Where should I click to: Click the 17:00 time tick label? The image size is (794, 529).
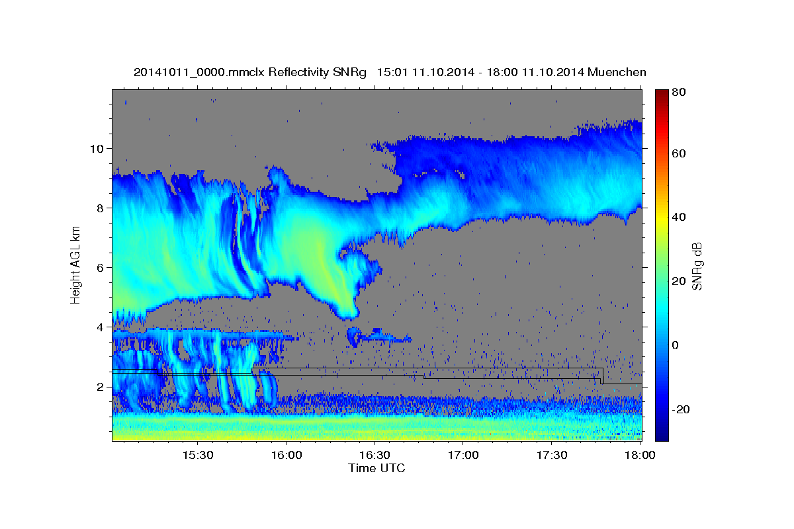[x=463, y=455]
